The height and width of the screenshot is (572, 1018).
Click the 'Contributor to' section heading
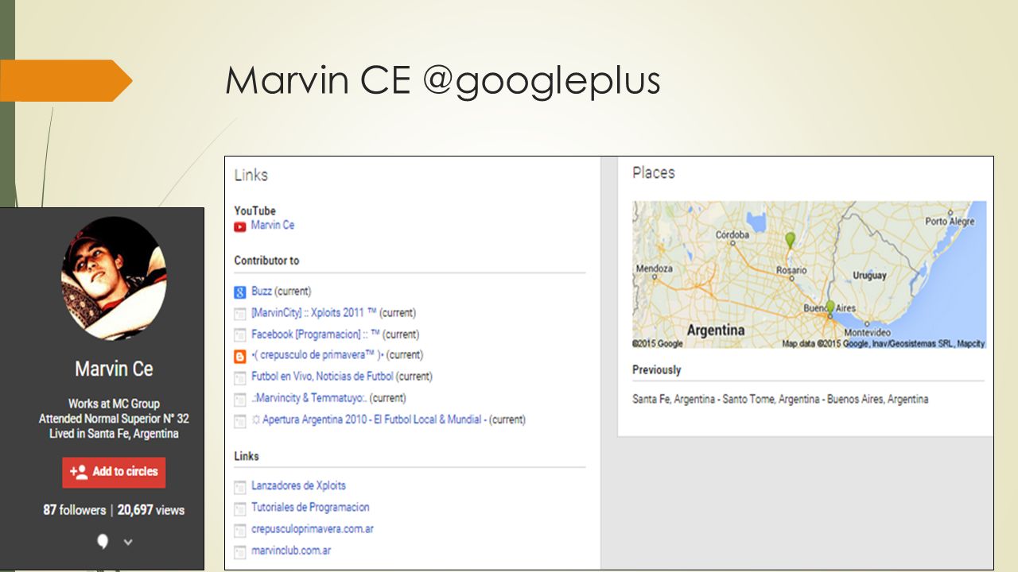tap(266, 261)
